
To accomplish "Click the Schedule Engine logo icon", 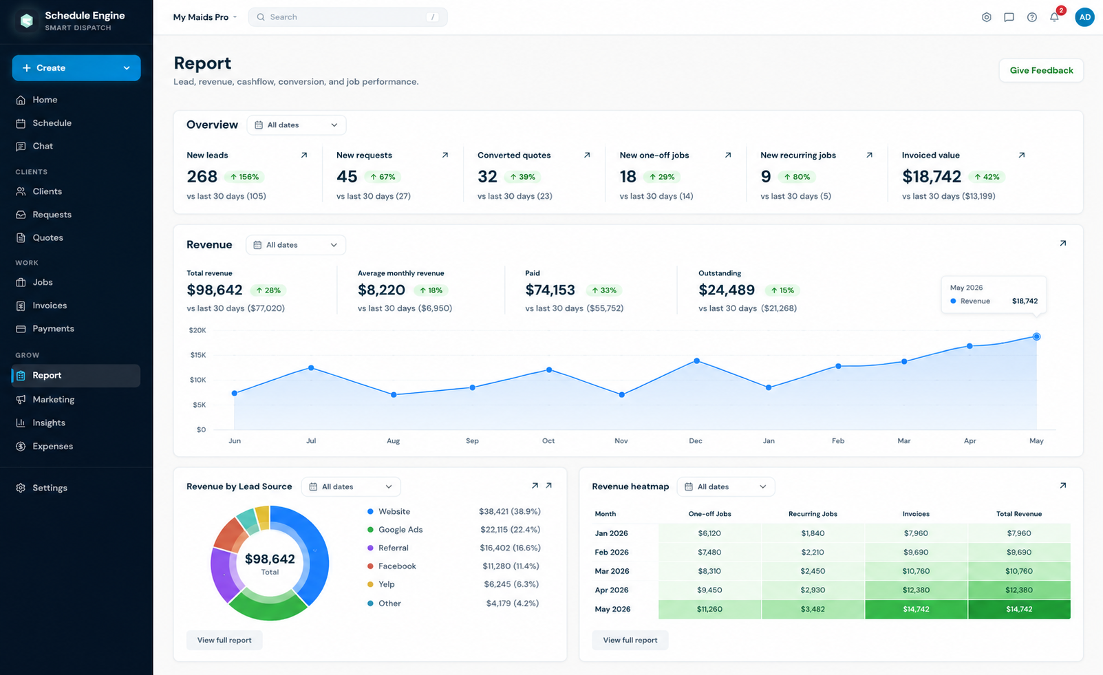I will coord(27,21).
